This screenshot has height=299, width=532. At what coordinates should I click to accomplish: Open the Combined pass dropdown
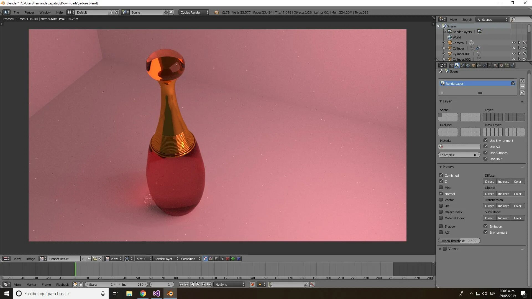190,259
